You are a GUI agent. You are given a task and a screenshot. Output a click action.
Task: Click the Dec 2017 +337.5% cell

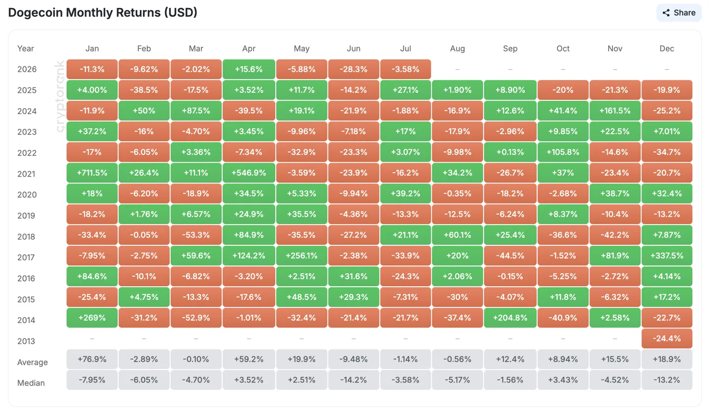tap(667, 256)
